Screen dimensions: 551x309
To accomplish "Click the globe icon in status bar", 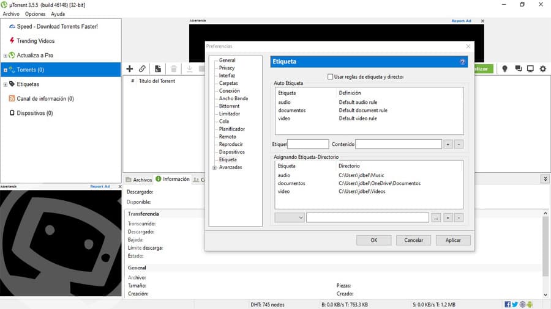I will [x=523, y=305].
